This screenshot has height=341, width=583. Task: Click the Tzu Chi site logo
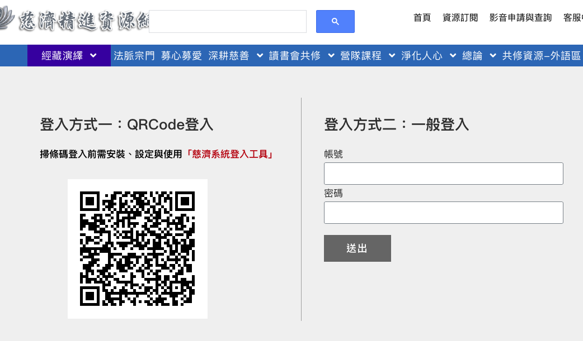(74, 20)
